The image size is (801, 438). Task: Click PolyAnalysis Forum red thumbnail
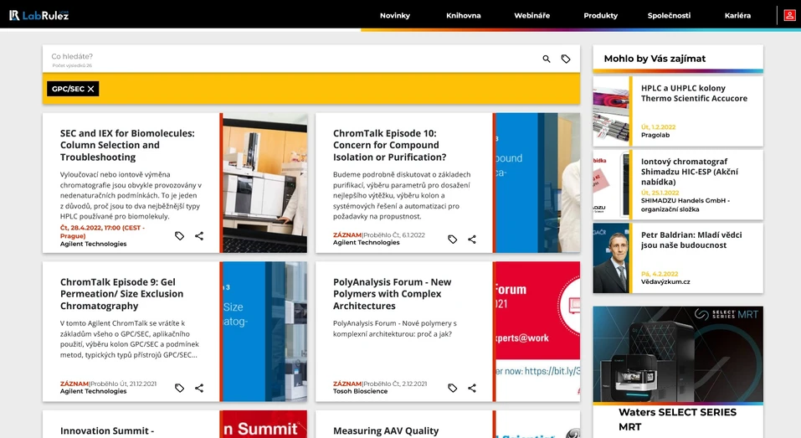[x=538, y=331]
